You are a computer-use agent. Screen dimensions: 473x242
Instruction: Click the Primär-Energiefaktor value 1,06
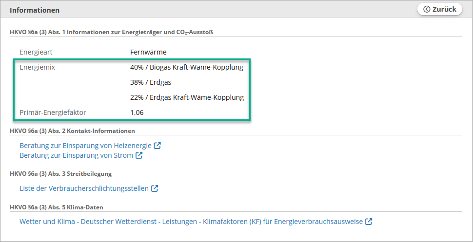click(x=137, y=112)
